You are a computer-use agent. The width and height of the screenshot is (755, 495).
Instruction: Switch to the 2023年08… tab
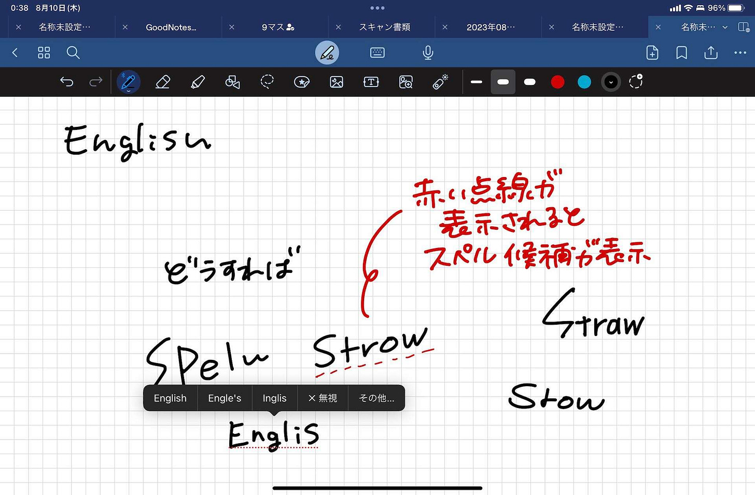pyautogui.click(x=491, y=27)
